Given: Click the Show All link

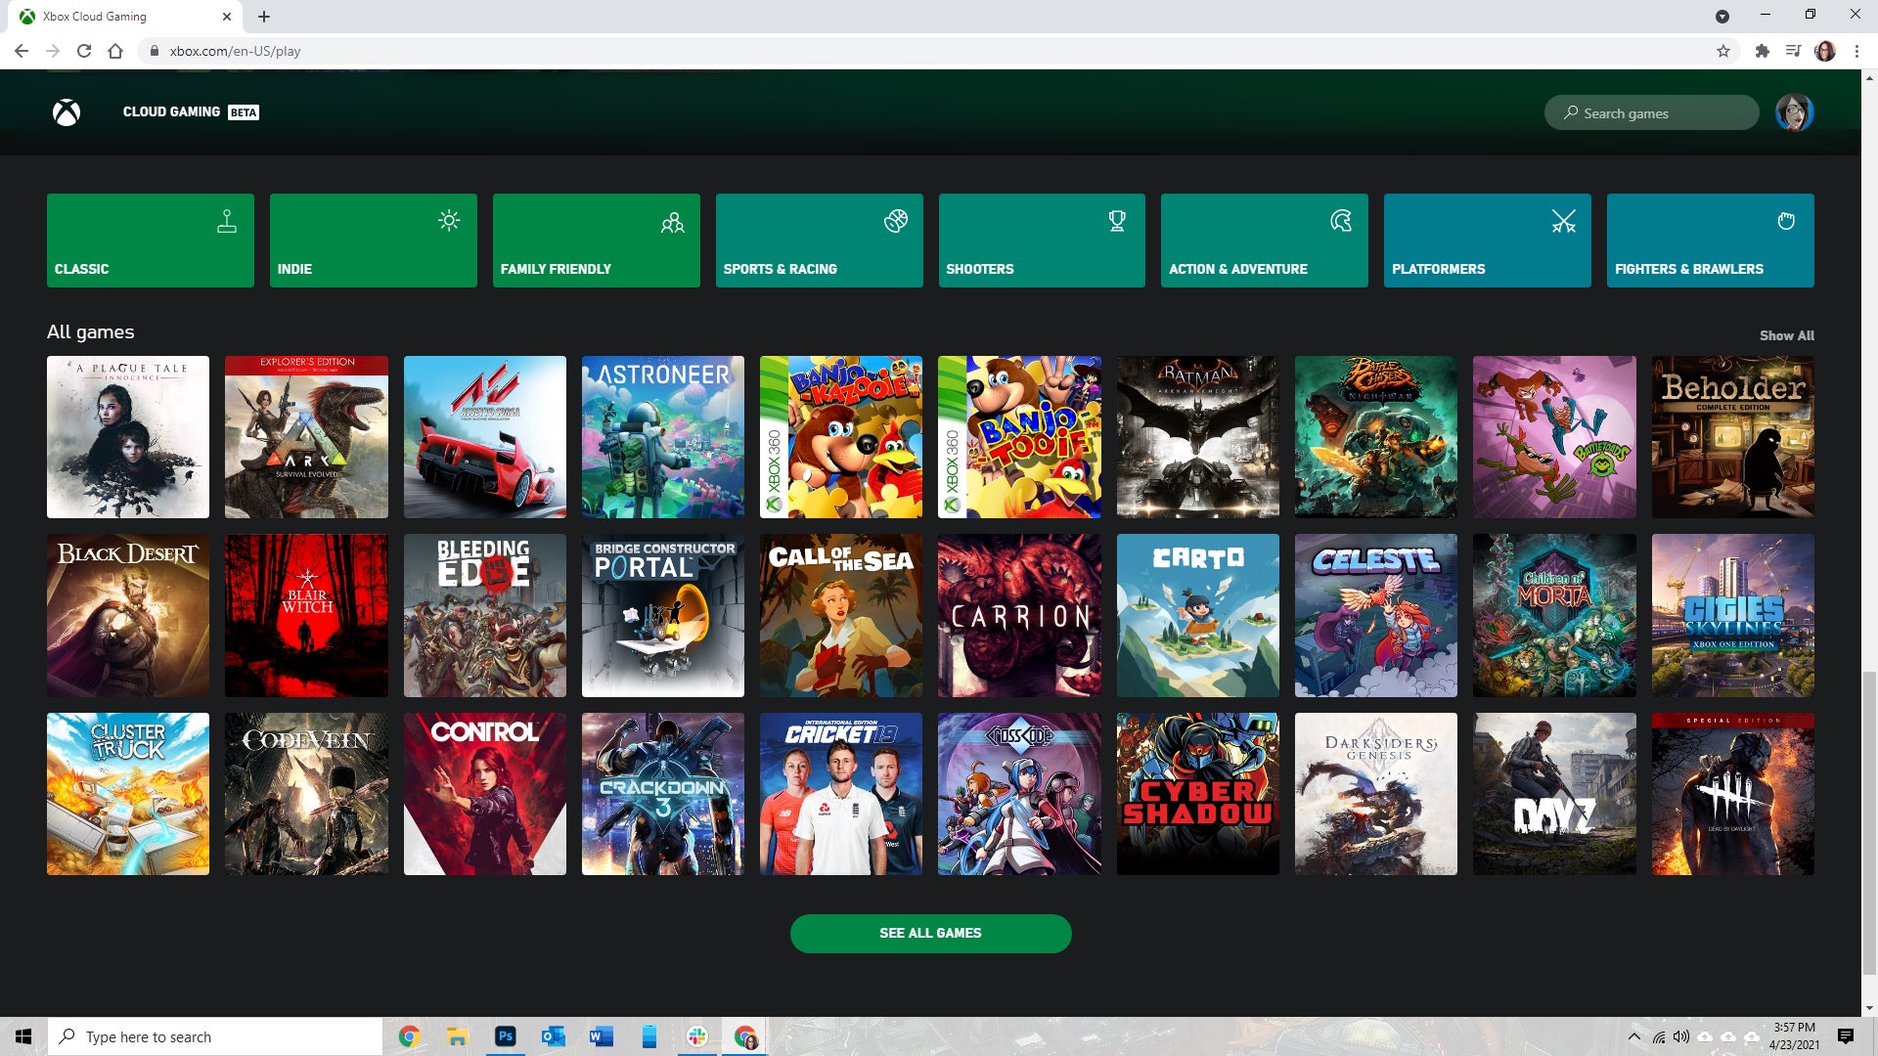Looking at the screenshot, I should [1786, 335].
